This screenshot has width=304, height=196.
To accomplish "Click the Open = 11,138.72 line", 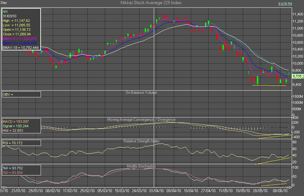I will pyautogui.click(x=16, y=30).
